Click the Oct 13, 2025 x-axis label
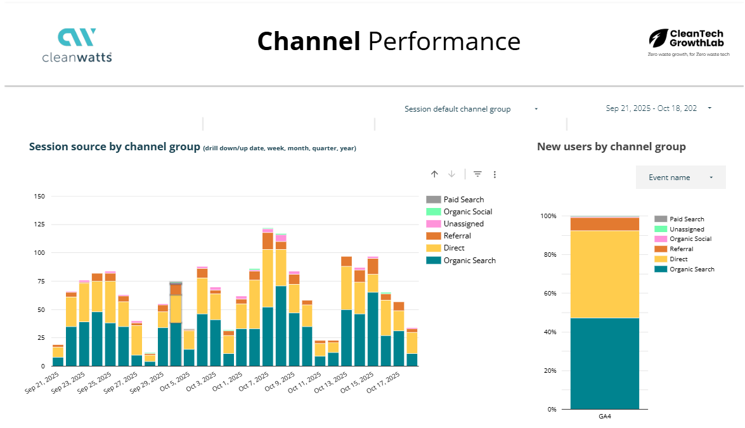745x428 pixels. (331, 382)
